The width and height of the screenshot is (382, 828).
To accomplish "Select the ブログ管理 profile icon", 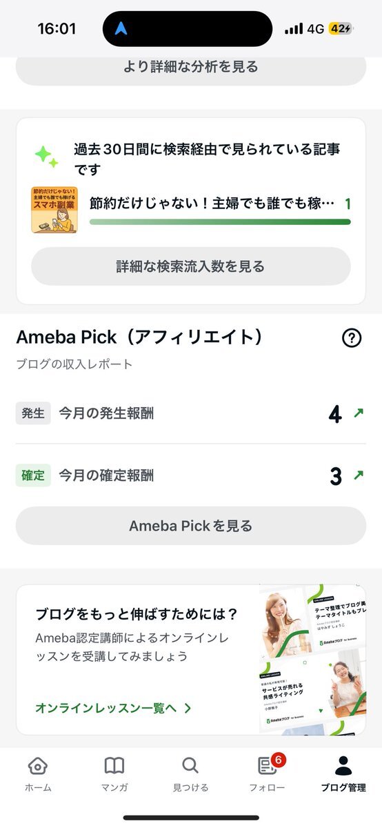I will 343,766.
